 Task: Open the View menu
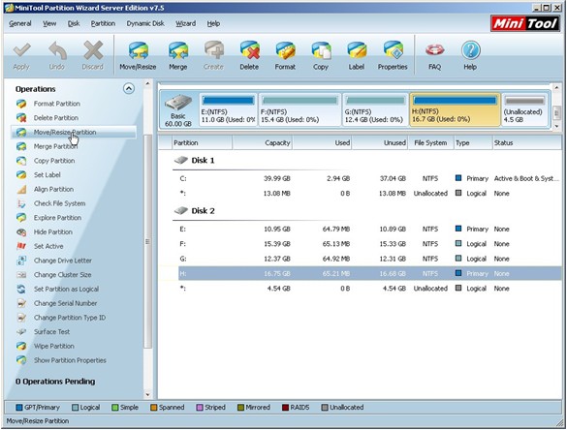point(49,23)
